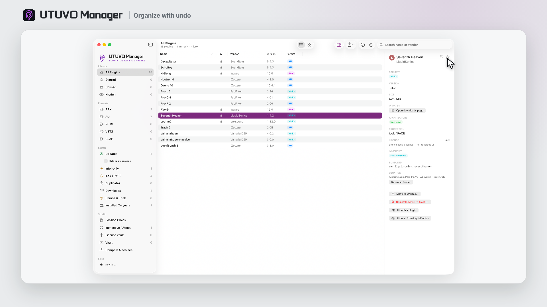
Task: Click the Compare Machines icon
Action: point(101,250)
